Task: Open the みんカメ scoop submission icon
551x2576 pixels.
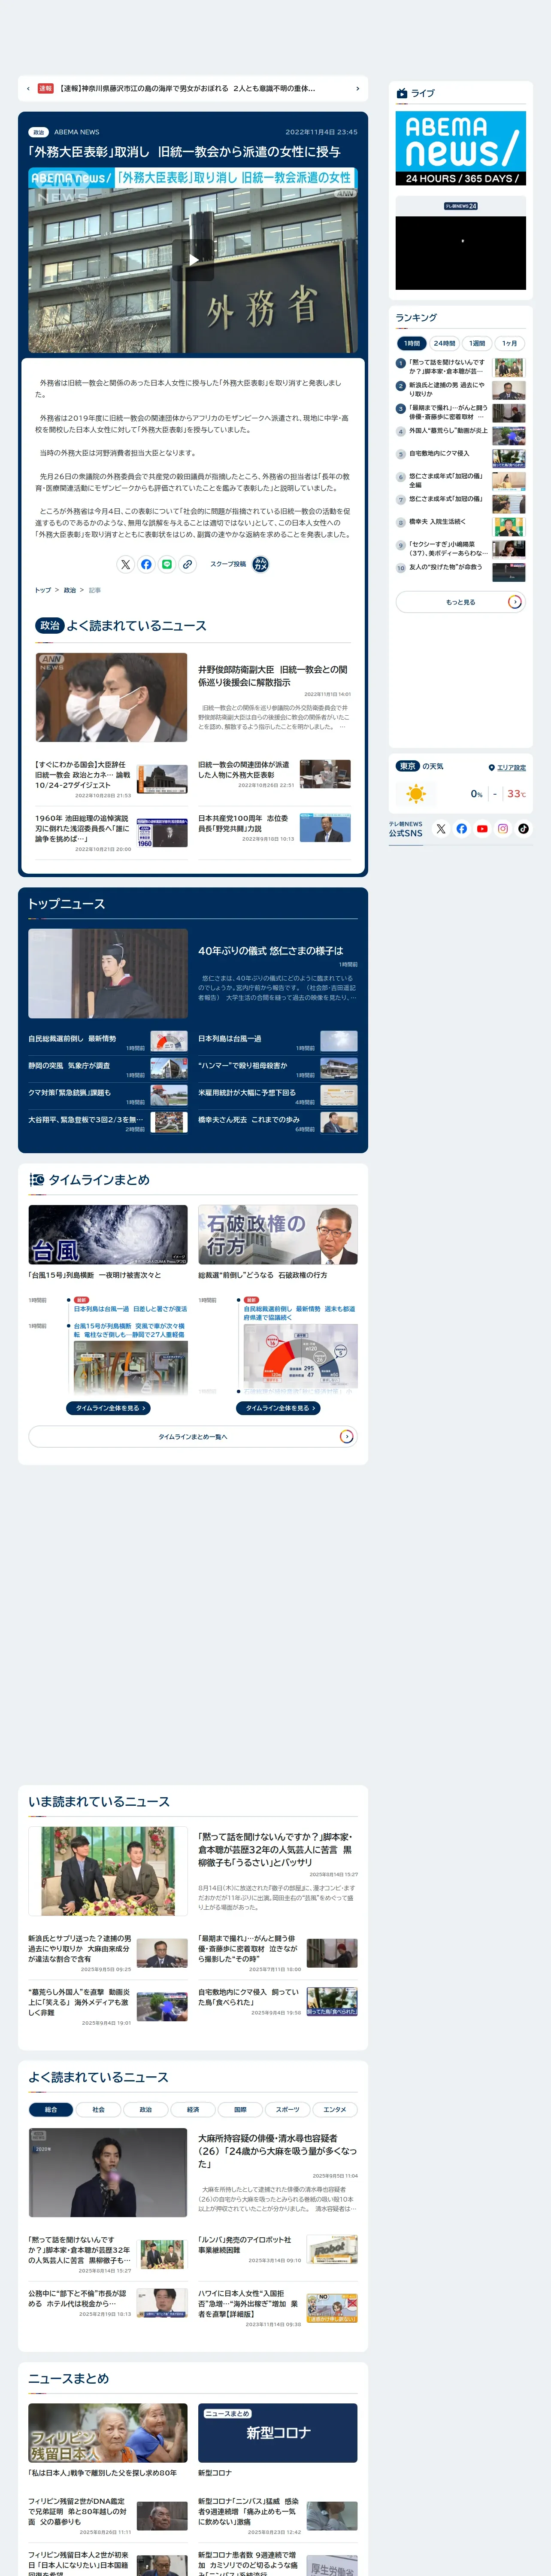Action: 260,564
